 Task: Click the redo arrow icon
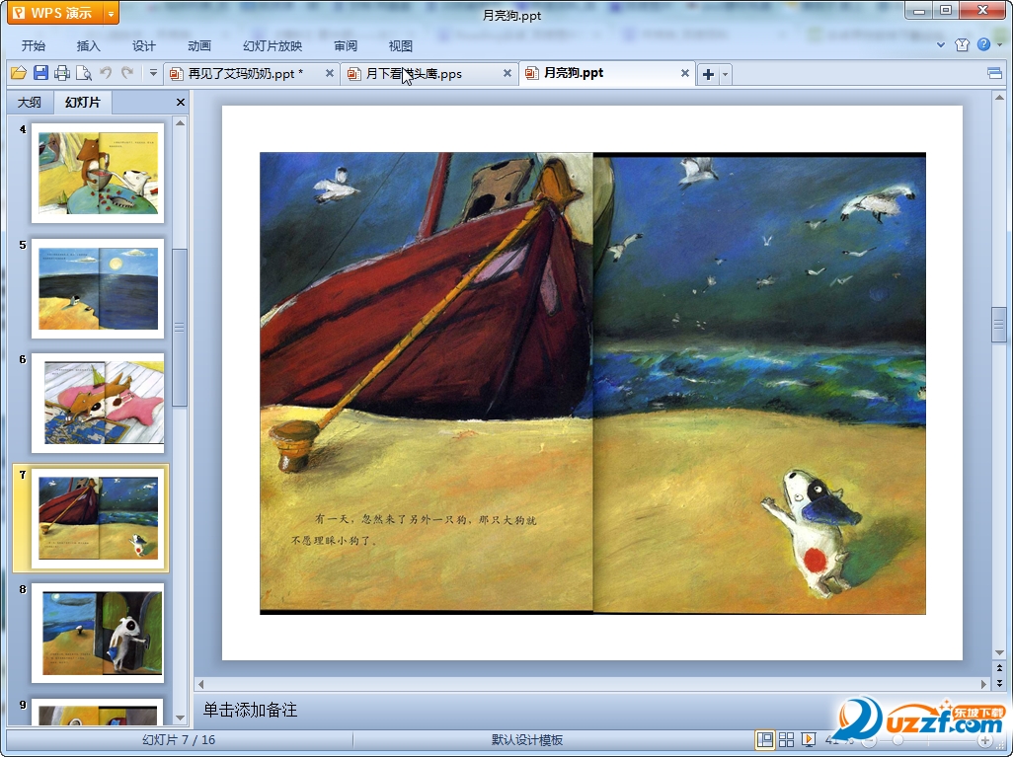(127, 73)
